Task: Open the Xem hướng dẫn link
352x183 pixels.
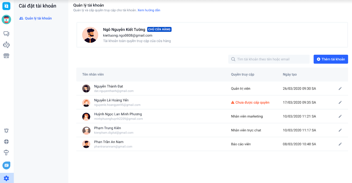Action: pyautogui.click(x=149, y=10)
